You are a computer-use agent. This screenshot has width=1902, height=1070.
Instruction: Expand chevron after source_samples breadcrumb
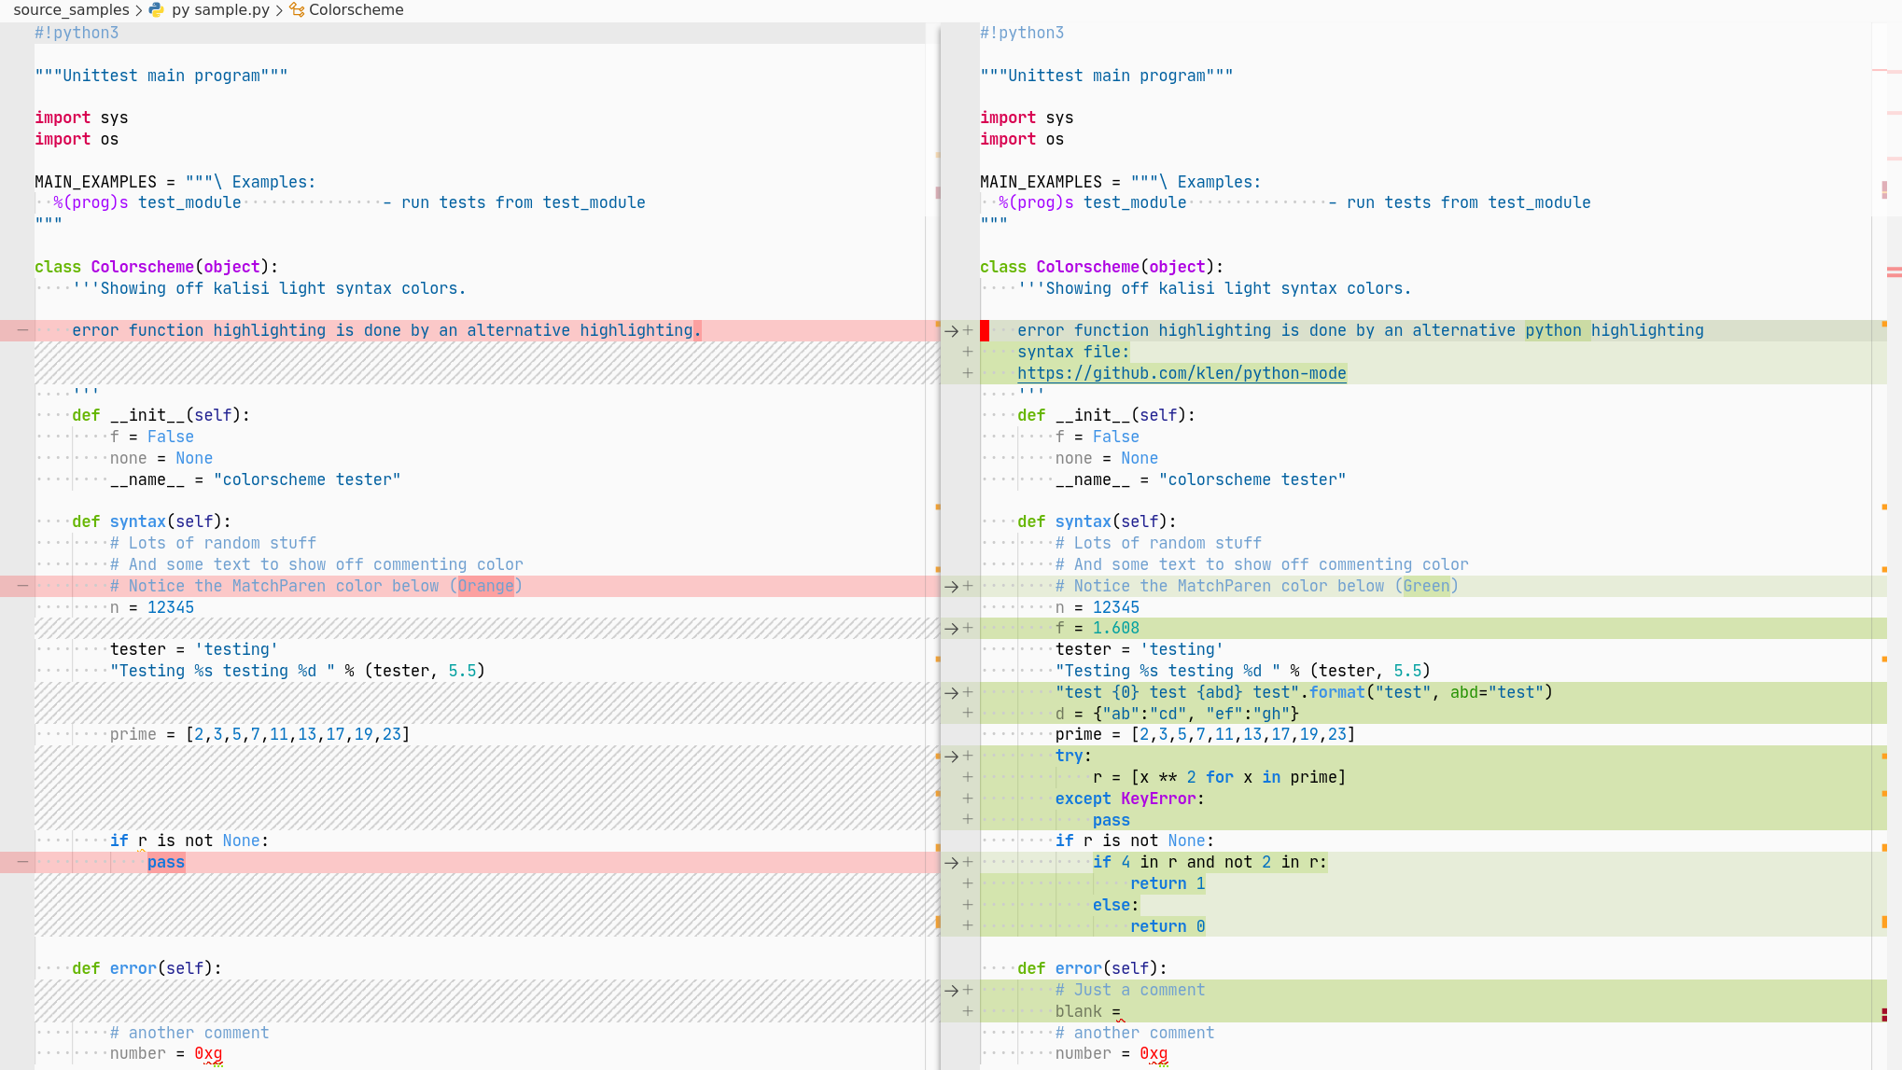click(139, 10)
